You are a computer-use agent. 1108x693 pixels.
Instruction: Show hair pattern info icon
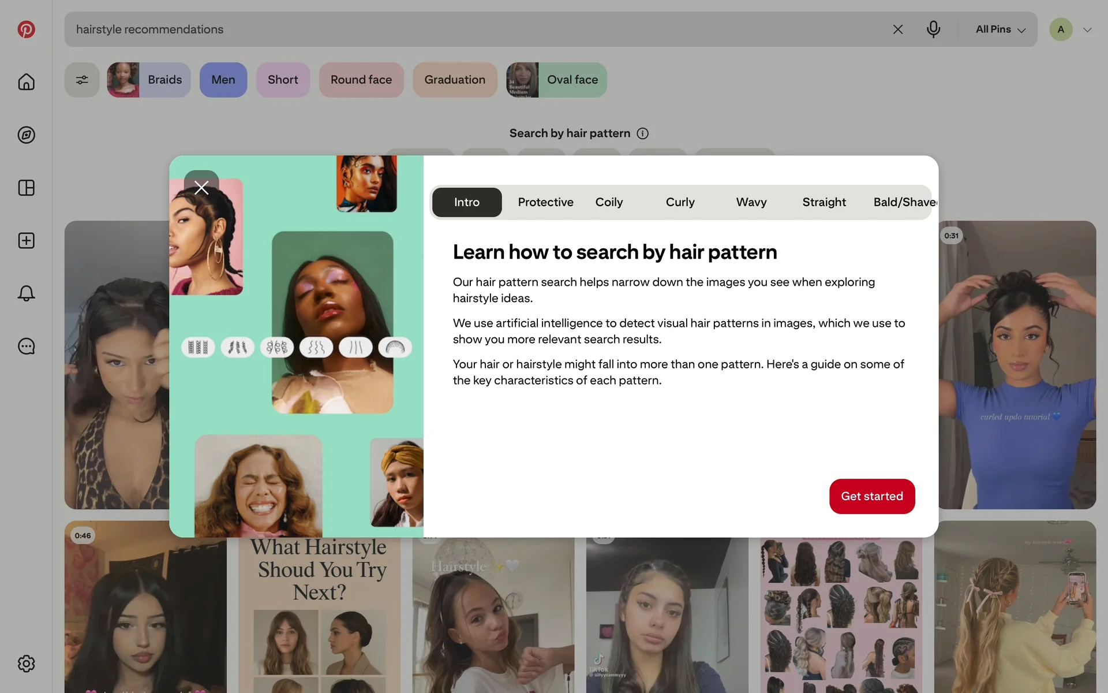click(642, 133)
